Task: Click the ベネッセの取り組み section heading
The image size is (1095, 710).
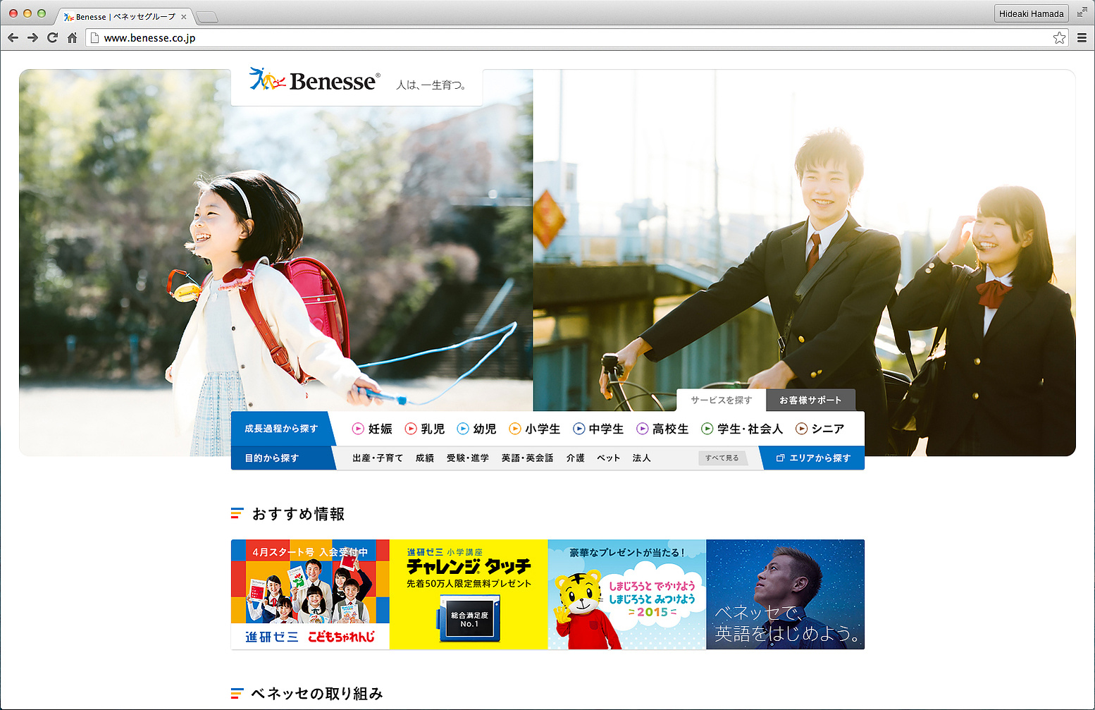Action: point(317,694)
